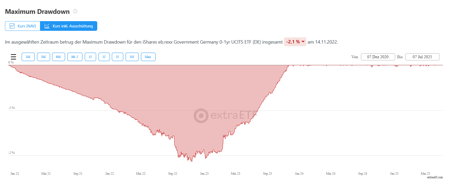Select the 5J range button
The image size is (451, 183).
pos(117,57)
